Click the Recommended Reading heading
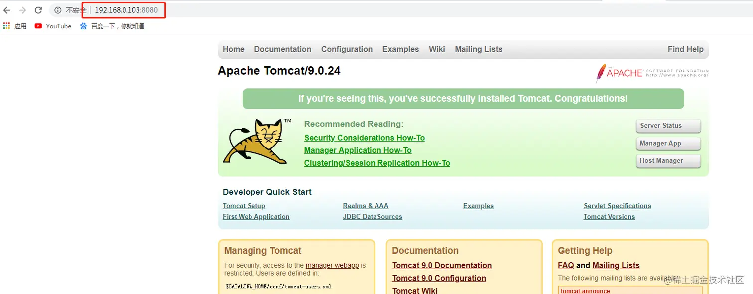The image size is (753, 294). point(354,124)
